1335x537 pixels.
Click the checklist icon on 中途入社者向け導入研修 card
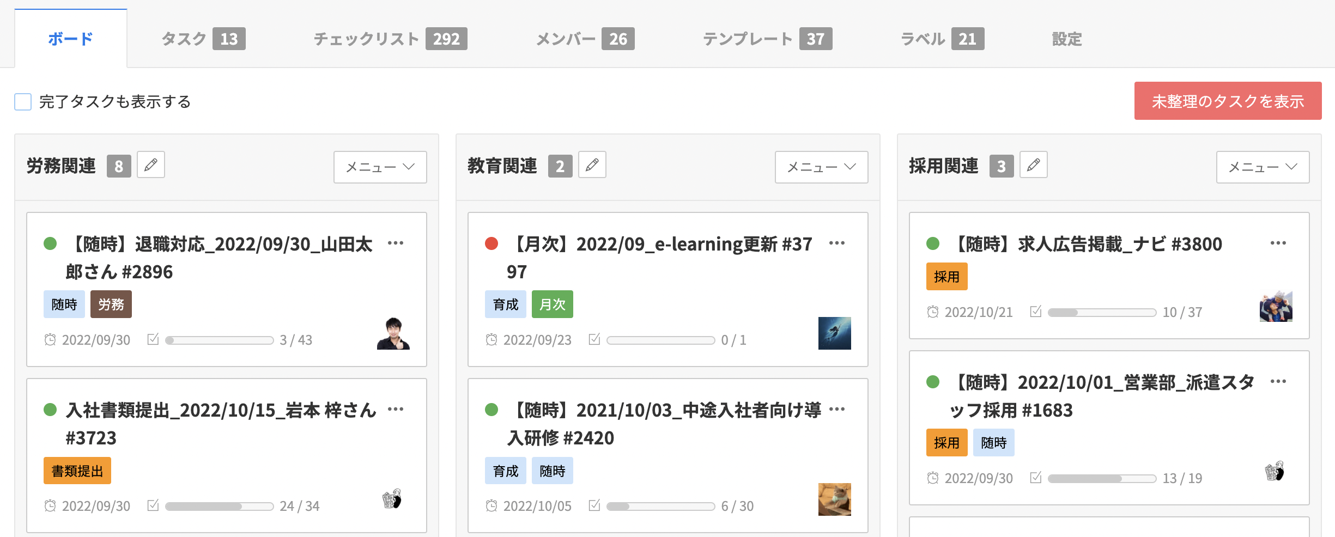(594, 506)
